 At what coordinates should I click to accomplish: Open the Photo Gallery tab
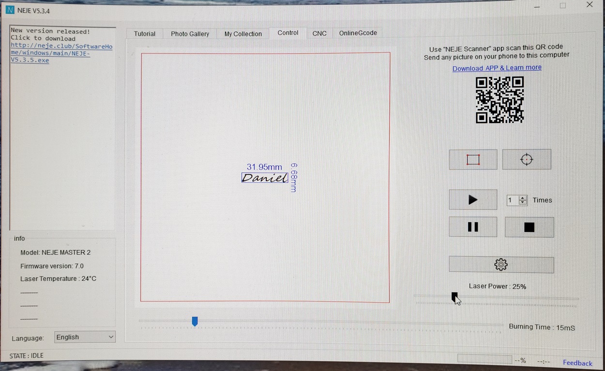190,34
